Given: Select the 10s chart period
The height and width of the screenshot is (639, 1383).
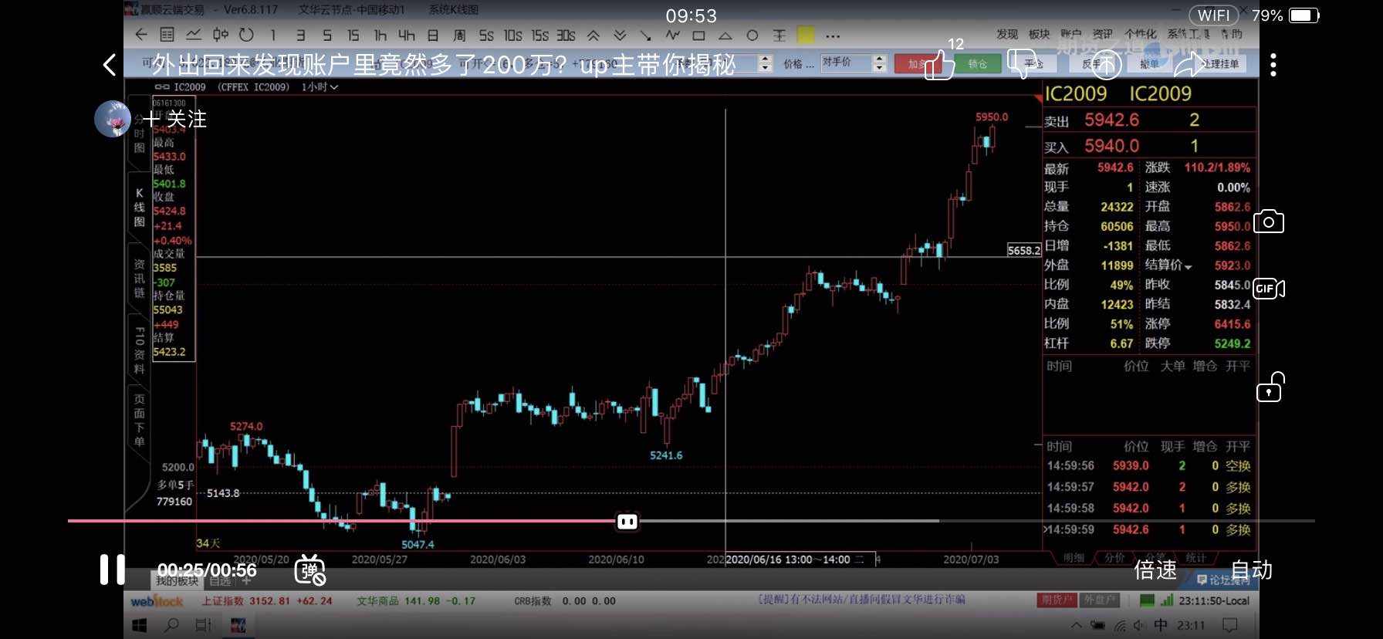Looking at the screenshot, I should [x=512, y=35].
